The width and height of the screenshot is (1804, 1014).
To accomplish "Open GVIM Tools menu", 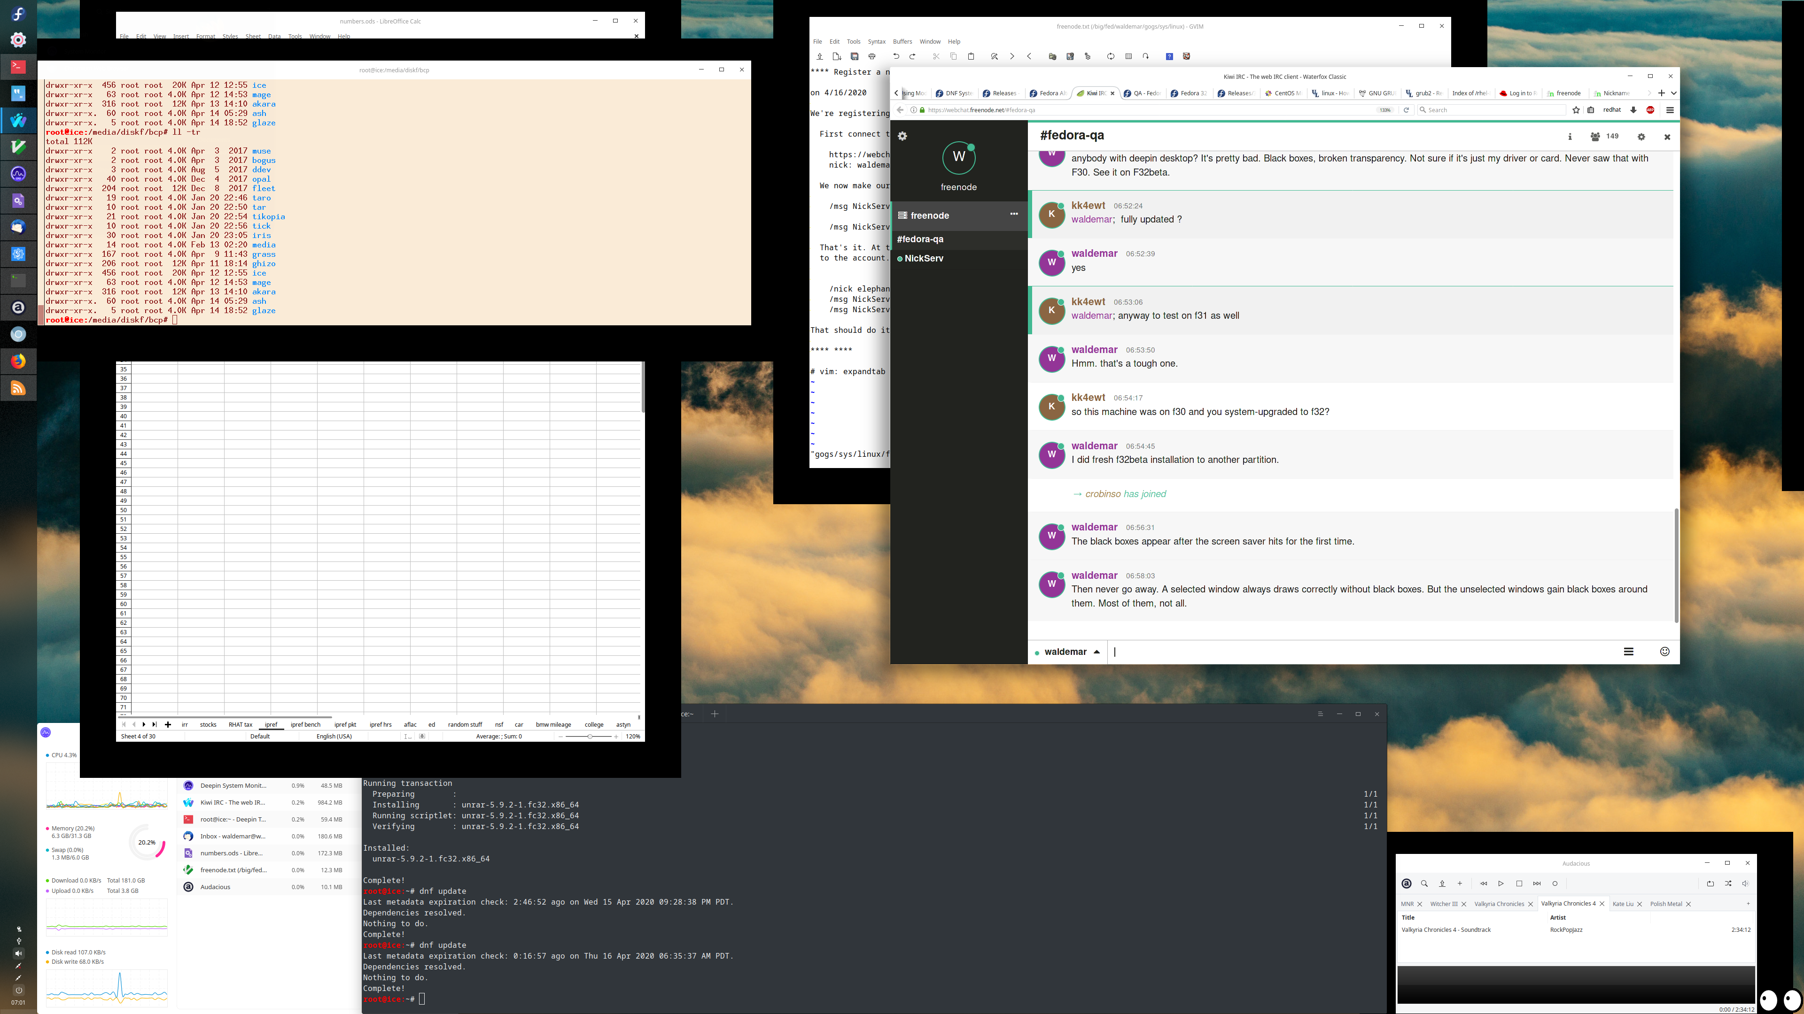I will point(853,41).
